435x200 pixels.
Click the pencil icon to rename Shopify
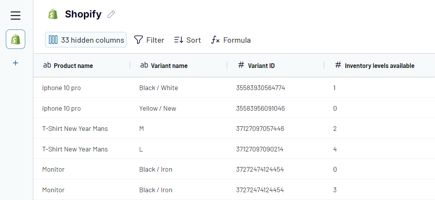[x=111, y=14]
